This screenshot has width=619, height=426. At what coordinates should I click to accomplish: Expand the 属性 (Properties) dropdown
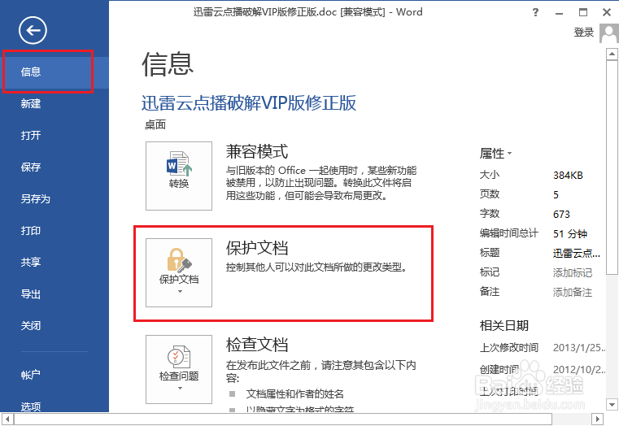click(x=495, y=154)
